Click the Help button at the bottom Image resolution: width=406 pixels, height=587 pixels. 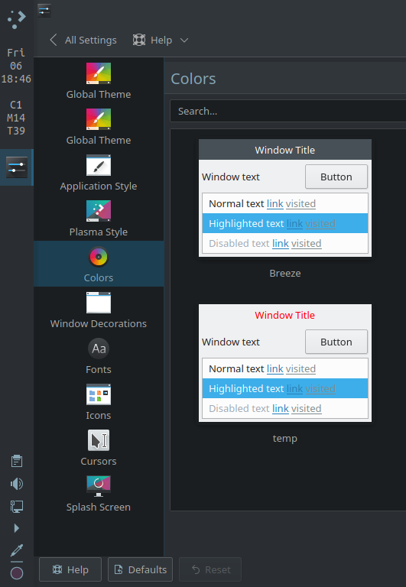pyautogui.click(x=70, y=569)
